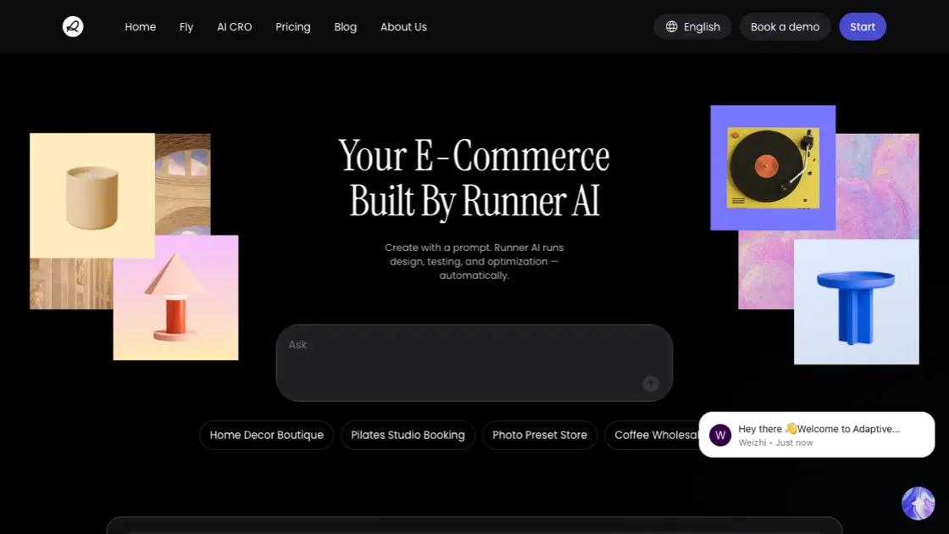
Task: Select the Coffee Wholesale suggestion chip
Action: 652,435
